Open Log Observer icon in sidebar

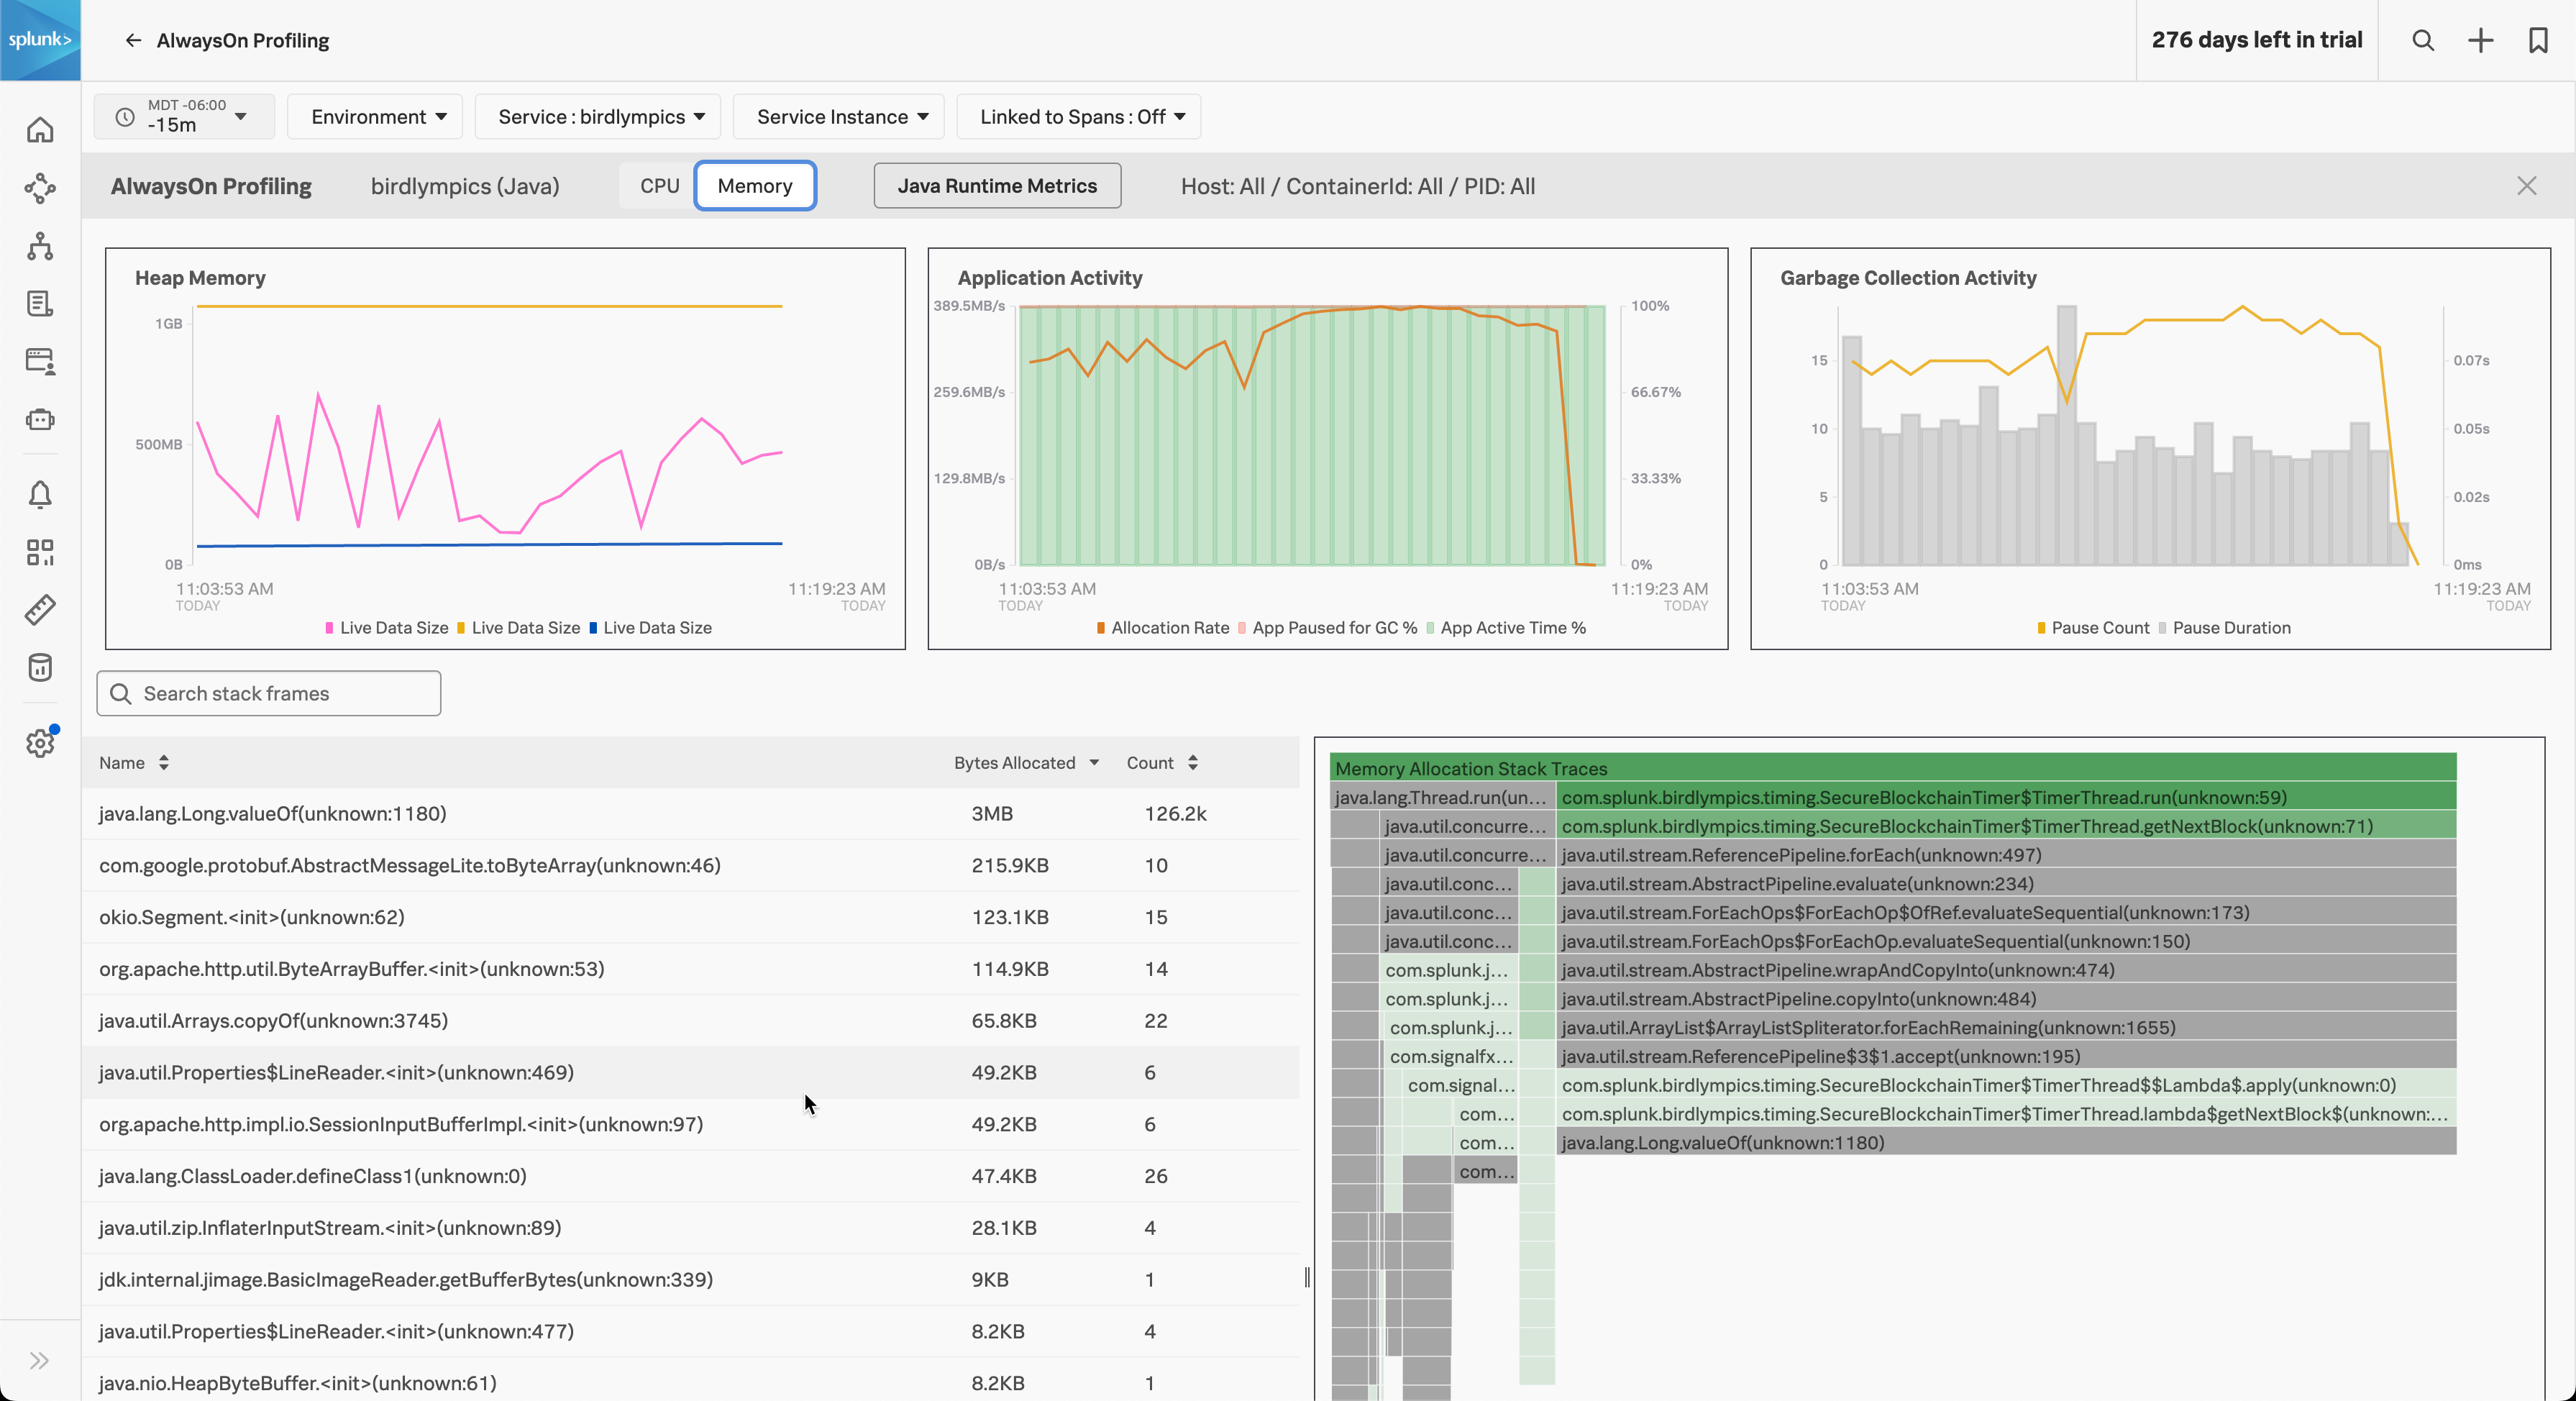pyautogui.click(x=40, y=304)
